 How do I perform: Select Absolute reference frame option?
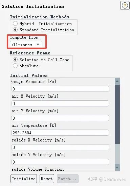[x=15, y=66]
